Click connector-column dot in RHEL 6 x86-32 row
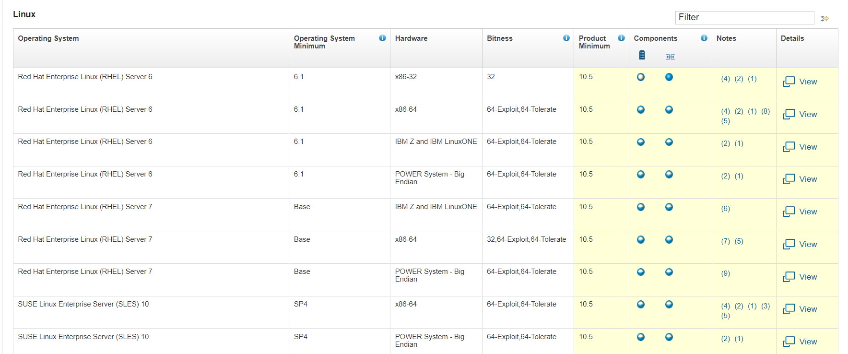This screenshot has width=848, height=354. [669, 77]
